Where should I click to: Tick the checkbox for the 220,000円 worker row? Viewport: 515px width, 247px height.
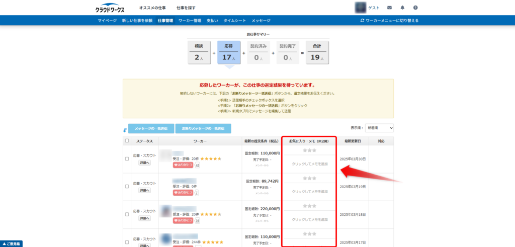(127, 215)
